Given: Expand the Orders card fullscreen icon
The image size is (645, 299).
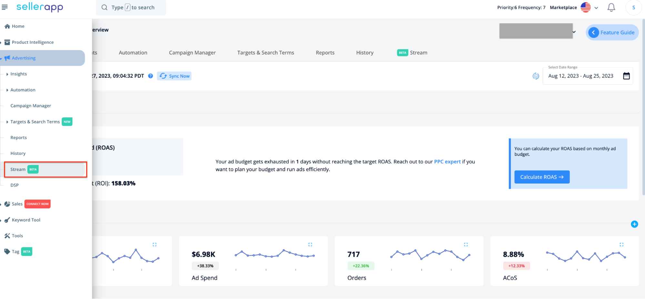Looking at the screenshot, I should pos(466,244).
